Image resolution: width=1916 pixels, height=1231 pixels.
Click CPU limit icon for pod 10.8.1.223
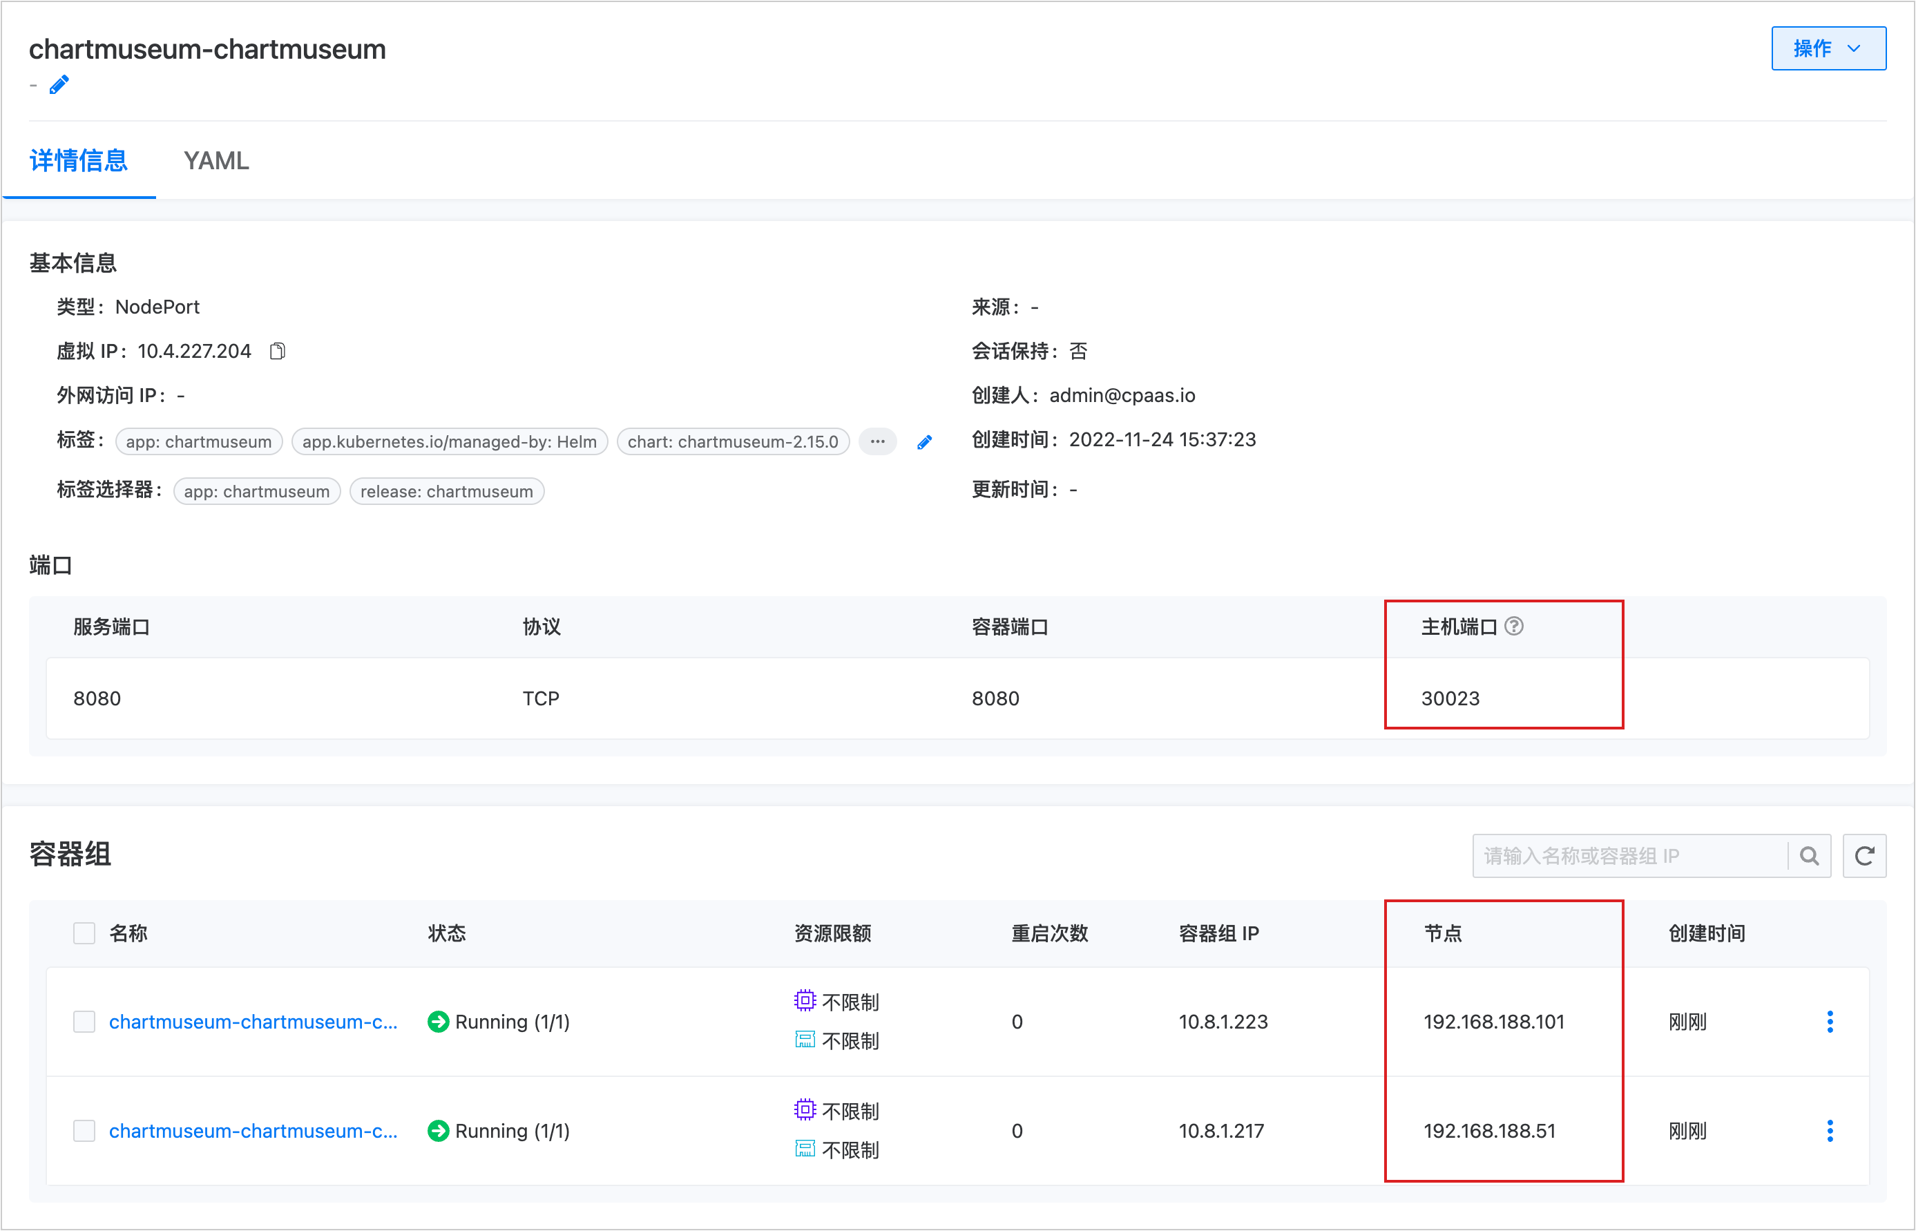tap(805, 1001)
